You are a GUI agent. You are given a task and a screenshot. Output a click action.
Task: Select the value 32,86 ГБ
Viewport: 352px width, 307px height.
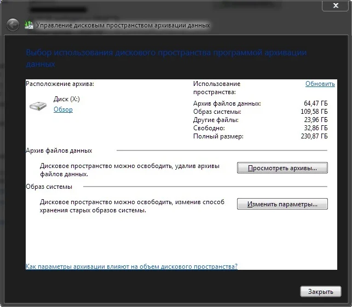[x=316, y=128]
